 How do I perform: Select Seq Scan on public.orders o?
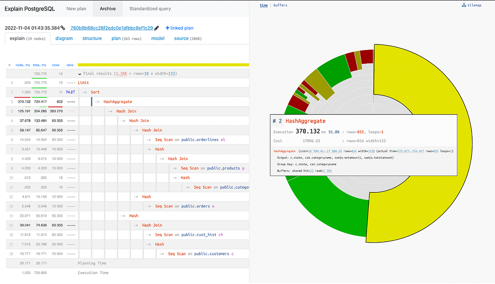tap(185, 206)
